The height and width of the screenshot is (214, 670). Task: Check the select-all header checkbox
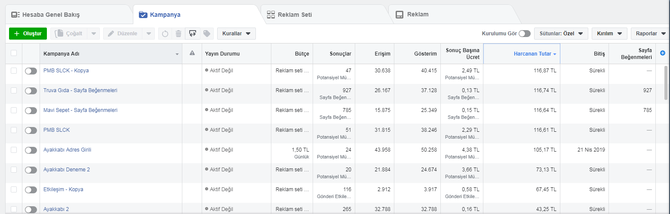coord(14,53)
